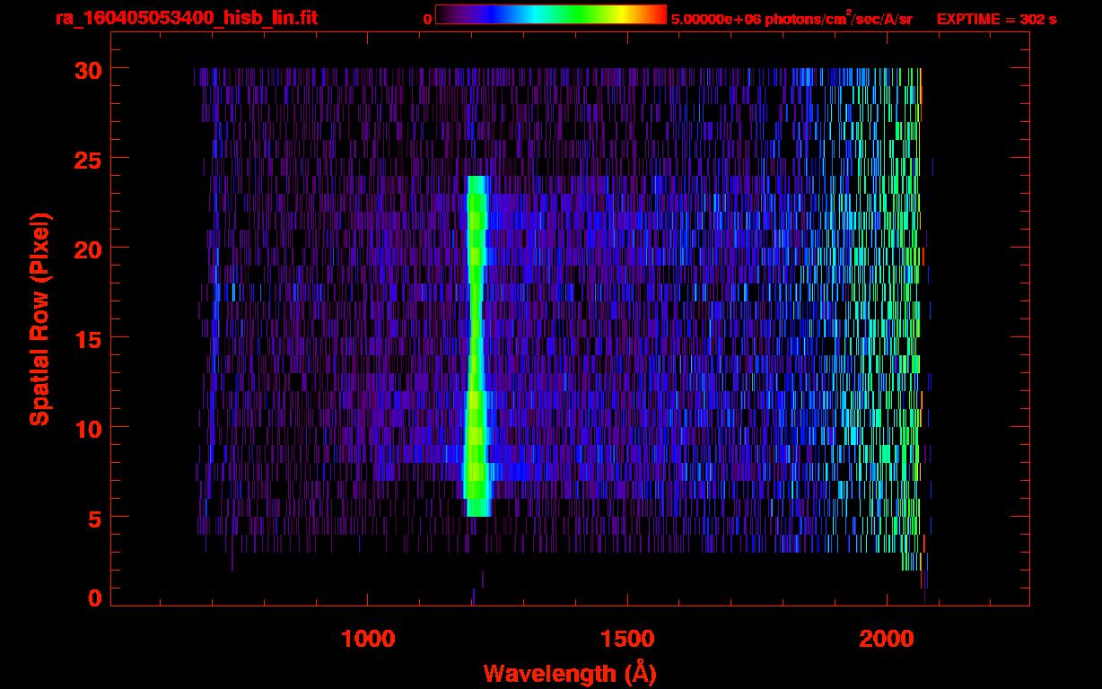Image resolution: width=1102 pixels, height=689 pixels.
Task: Click the 1500 wavelength tick label
Action: click(627, 639)
